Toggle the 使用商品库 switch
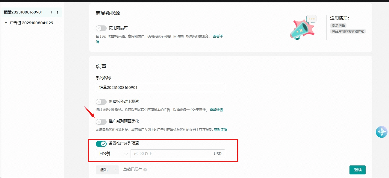The height and width of the screenshot is (178, 389). (101, 28)
